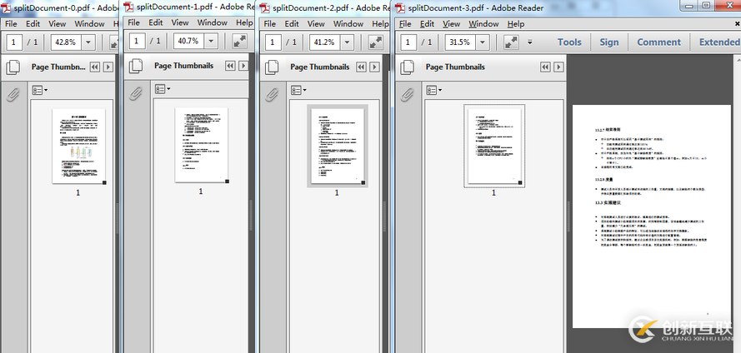Image resolution: width=741 pixels, height=353 pixels.
Task: Open the Comment pane
Action: [x=658, y=42]
